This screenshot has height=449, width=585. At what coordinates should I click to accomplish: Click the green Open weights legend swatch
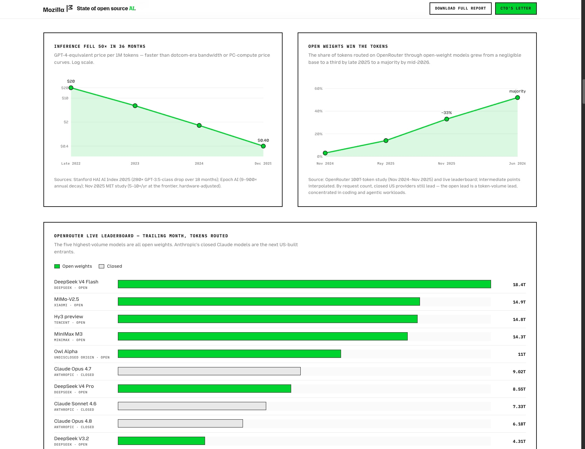point(57,266)
